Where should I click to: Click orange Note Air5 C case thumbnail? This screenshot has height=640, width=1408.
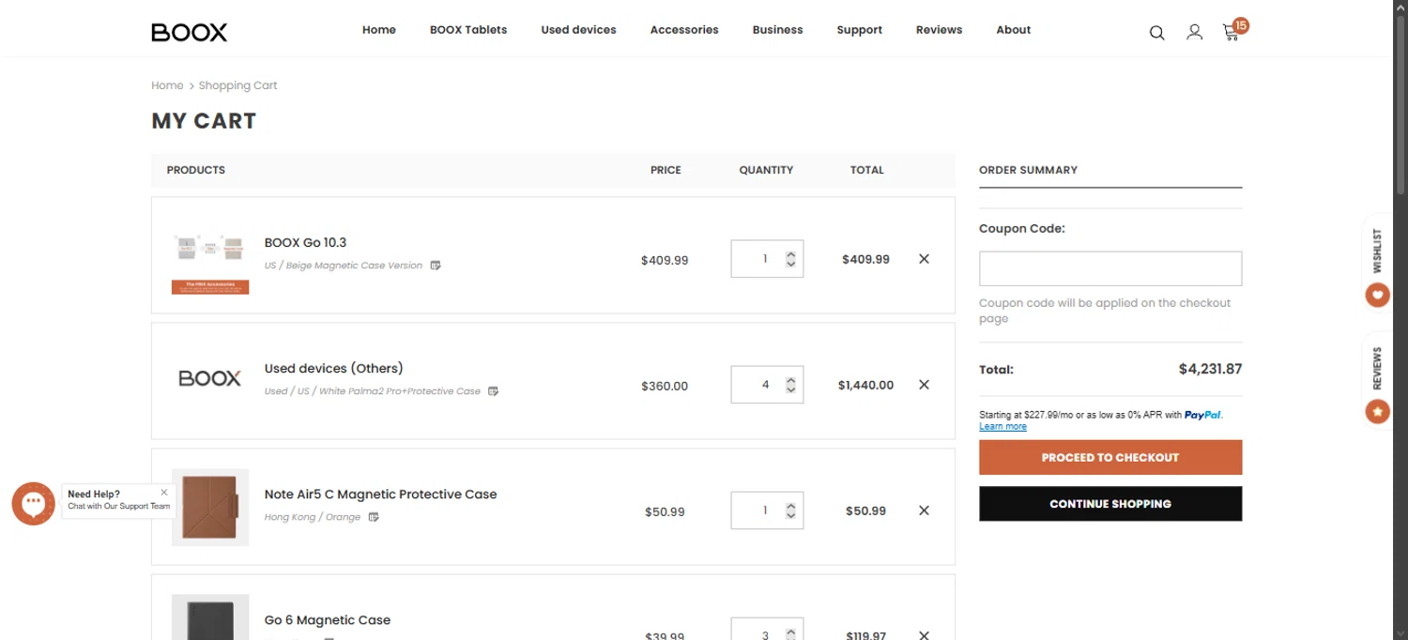210,508
